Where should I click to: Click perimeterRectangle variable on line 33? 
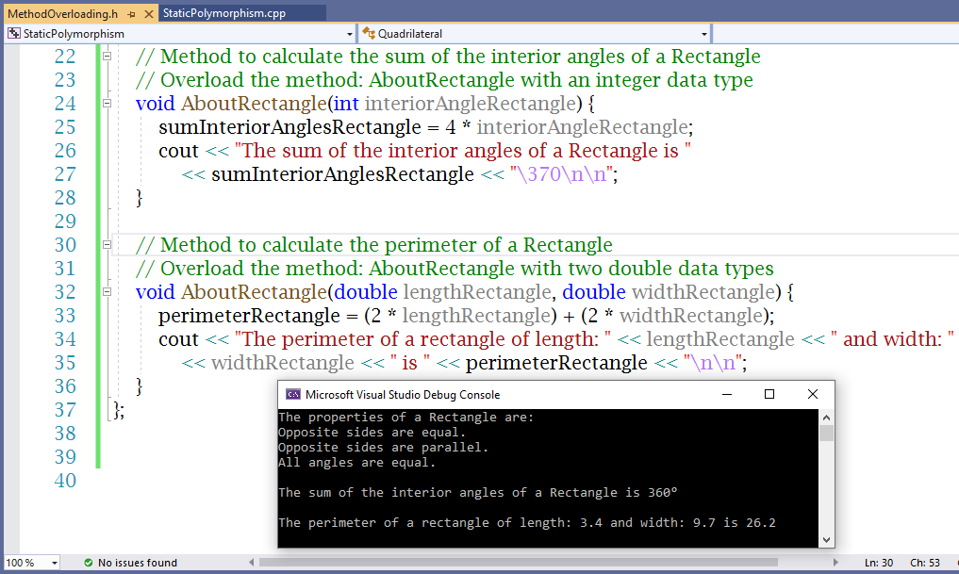coord(249,316)
